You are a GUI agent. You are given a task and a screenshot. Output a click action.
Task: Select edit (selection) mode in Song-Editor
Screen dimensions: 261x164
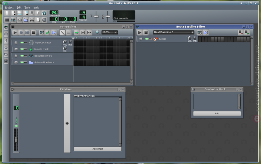(69, 33)
